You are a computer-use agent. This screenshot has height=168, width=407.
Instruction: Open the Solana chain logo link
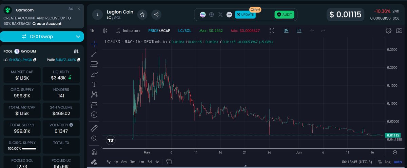point(203,15)
